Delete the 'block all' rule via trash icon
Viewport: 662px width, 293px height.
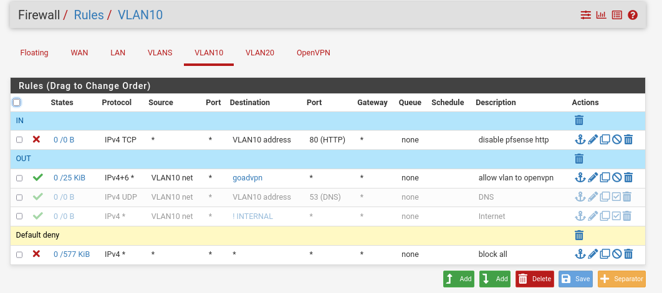point(628,254)
